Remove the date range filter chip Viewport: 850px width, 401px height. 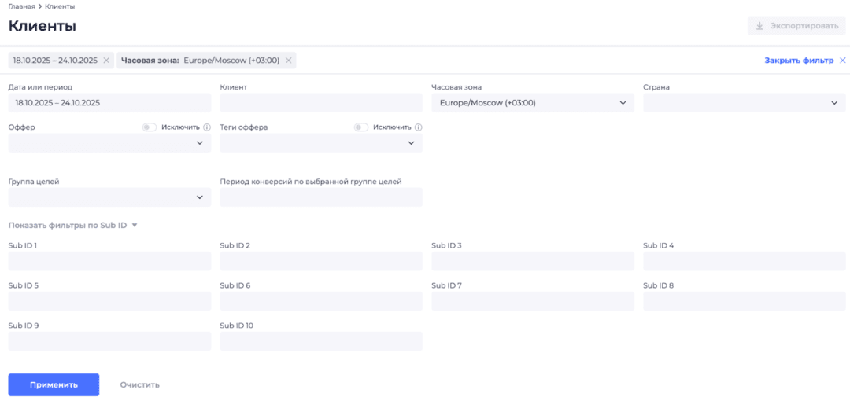tap(106, 61)
